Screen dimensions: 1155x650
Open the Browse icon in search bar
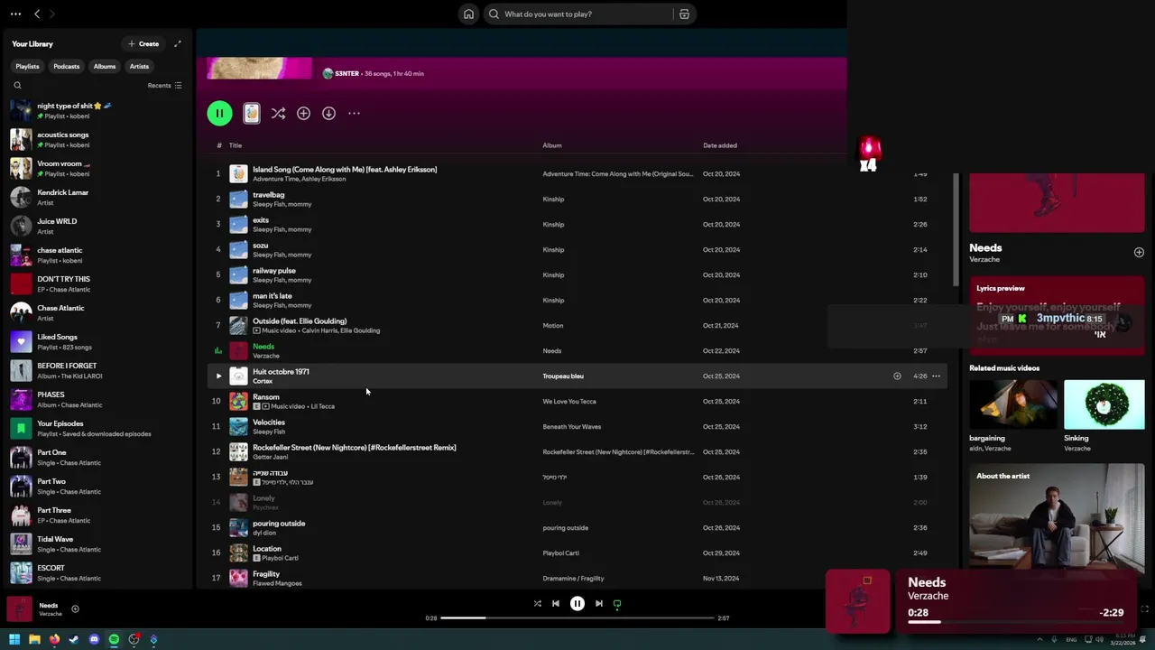pyautogui.click(x=684, y=14)
